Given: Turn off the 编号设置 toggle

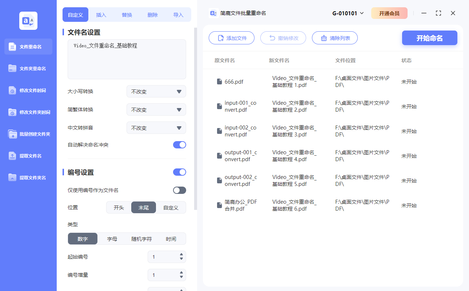Looking at the screenshot, I should click(x=179, y=172).
